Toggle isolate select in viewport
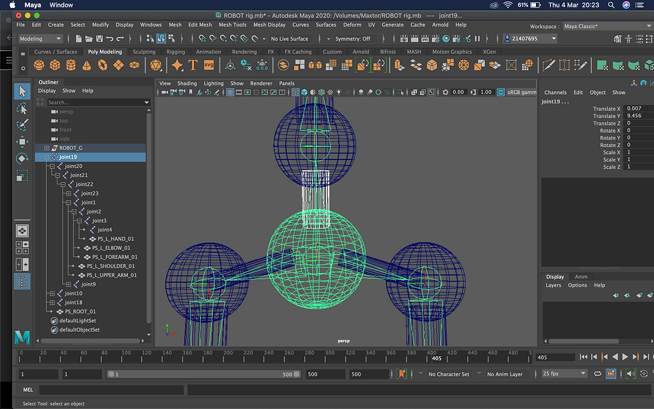Screen dimensions: 654x409 tap(400, 92)
